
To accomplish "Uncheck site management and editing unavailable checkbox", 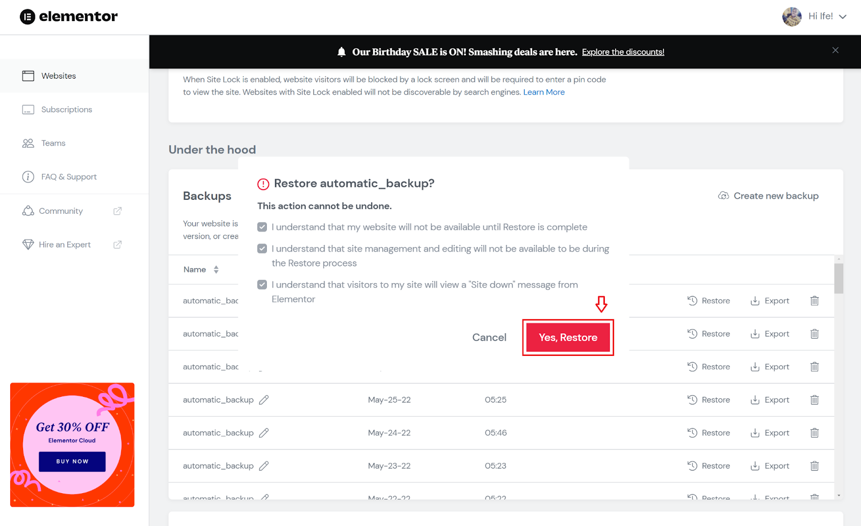I will (262, 249).
